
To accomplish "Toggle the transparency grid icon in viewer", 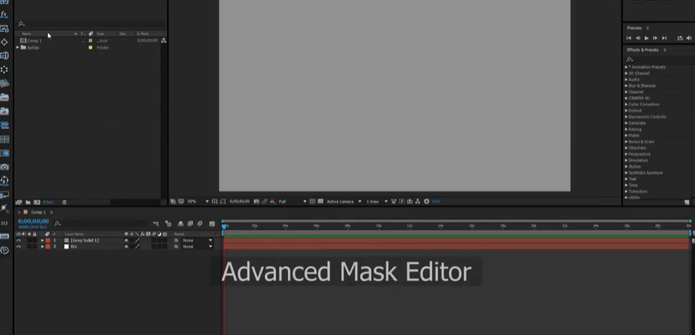I will [321, 201].
